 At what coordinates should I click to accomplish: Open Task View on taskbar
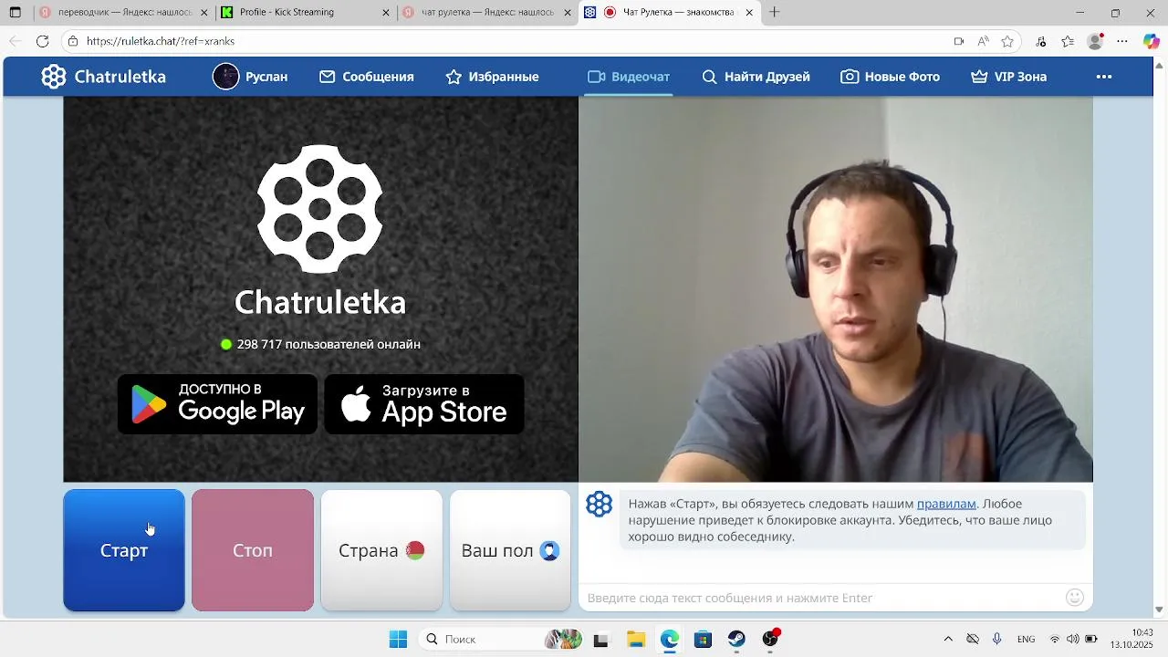[x=600, y=640]
